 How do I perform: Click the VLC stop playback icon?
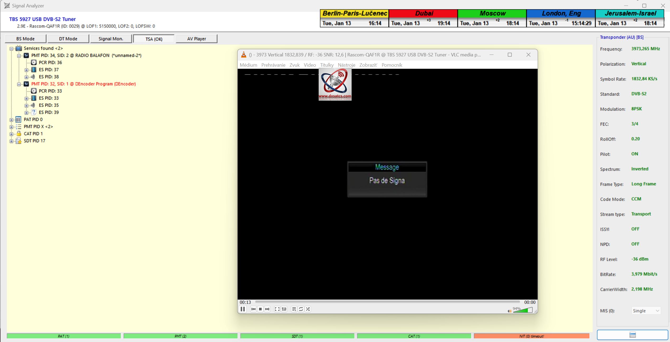click(260, 309)
